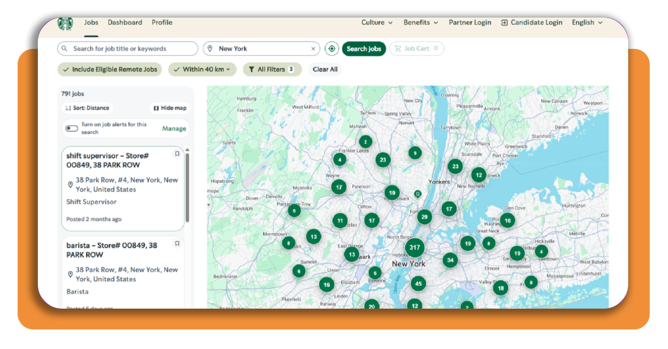
Task: Open the Within 40 km distance dropdown
Action: 202,69
